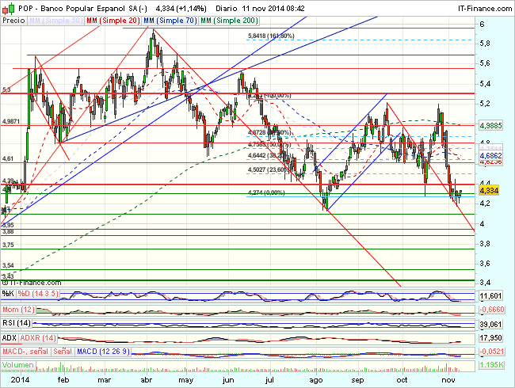
Task: Click the 4,61 horizontal level label
Action: [x=8, y=158]
